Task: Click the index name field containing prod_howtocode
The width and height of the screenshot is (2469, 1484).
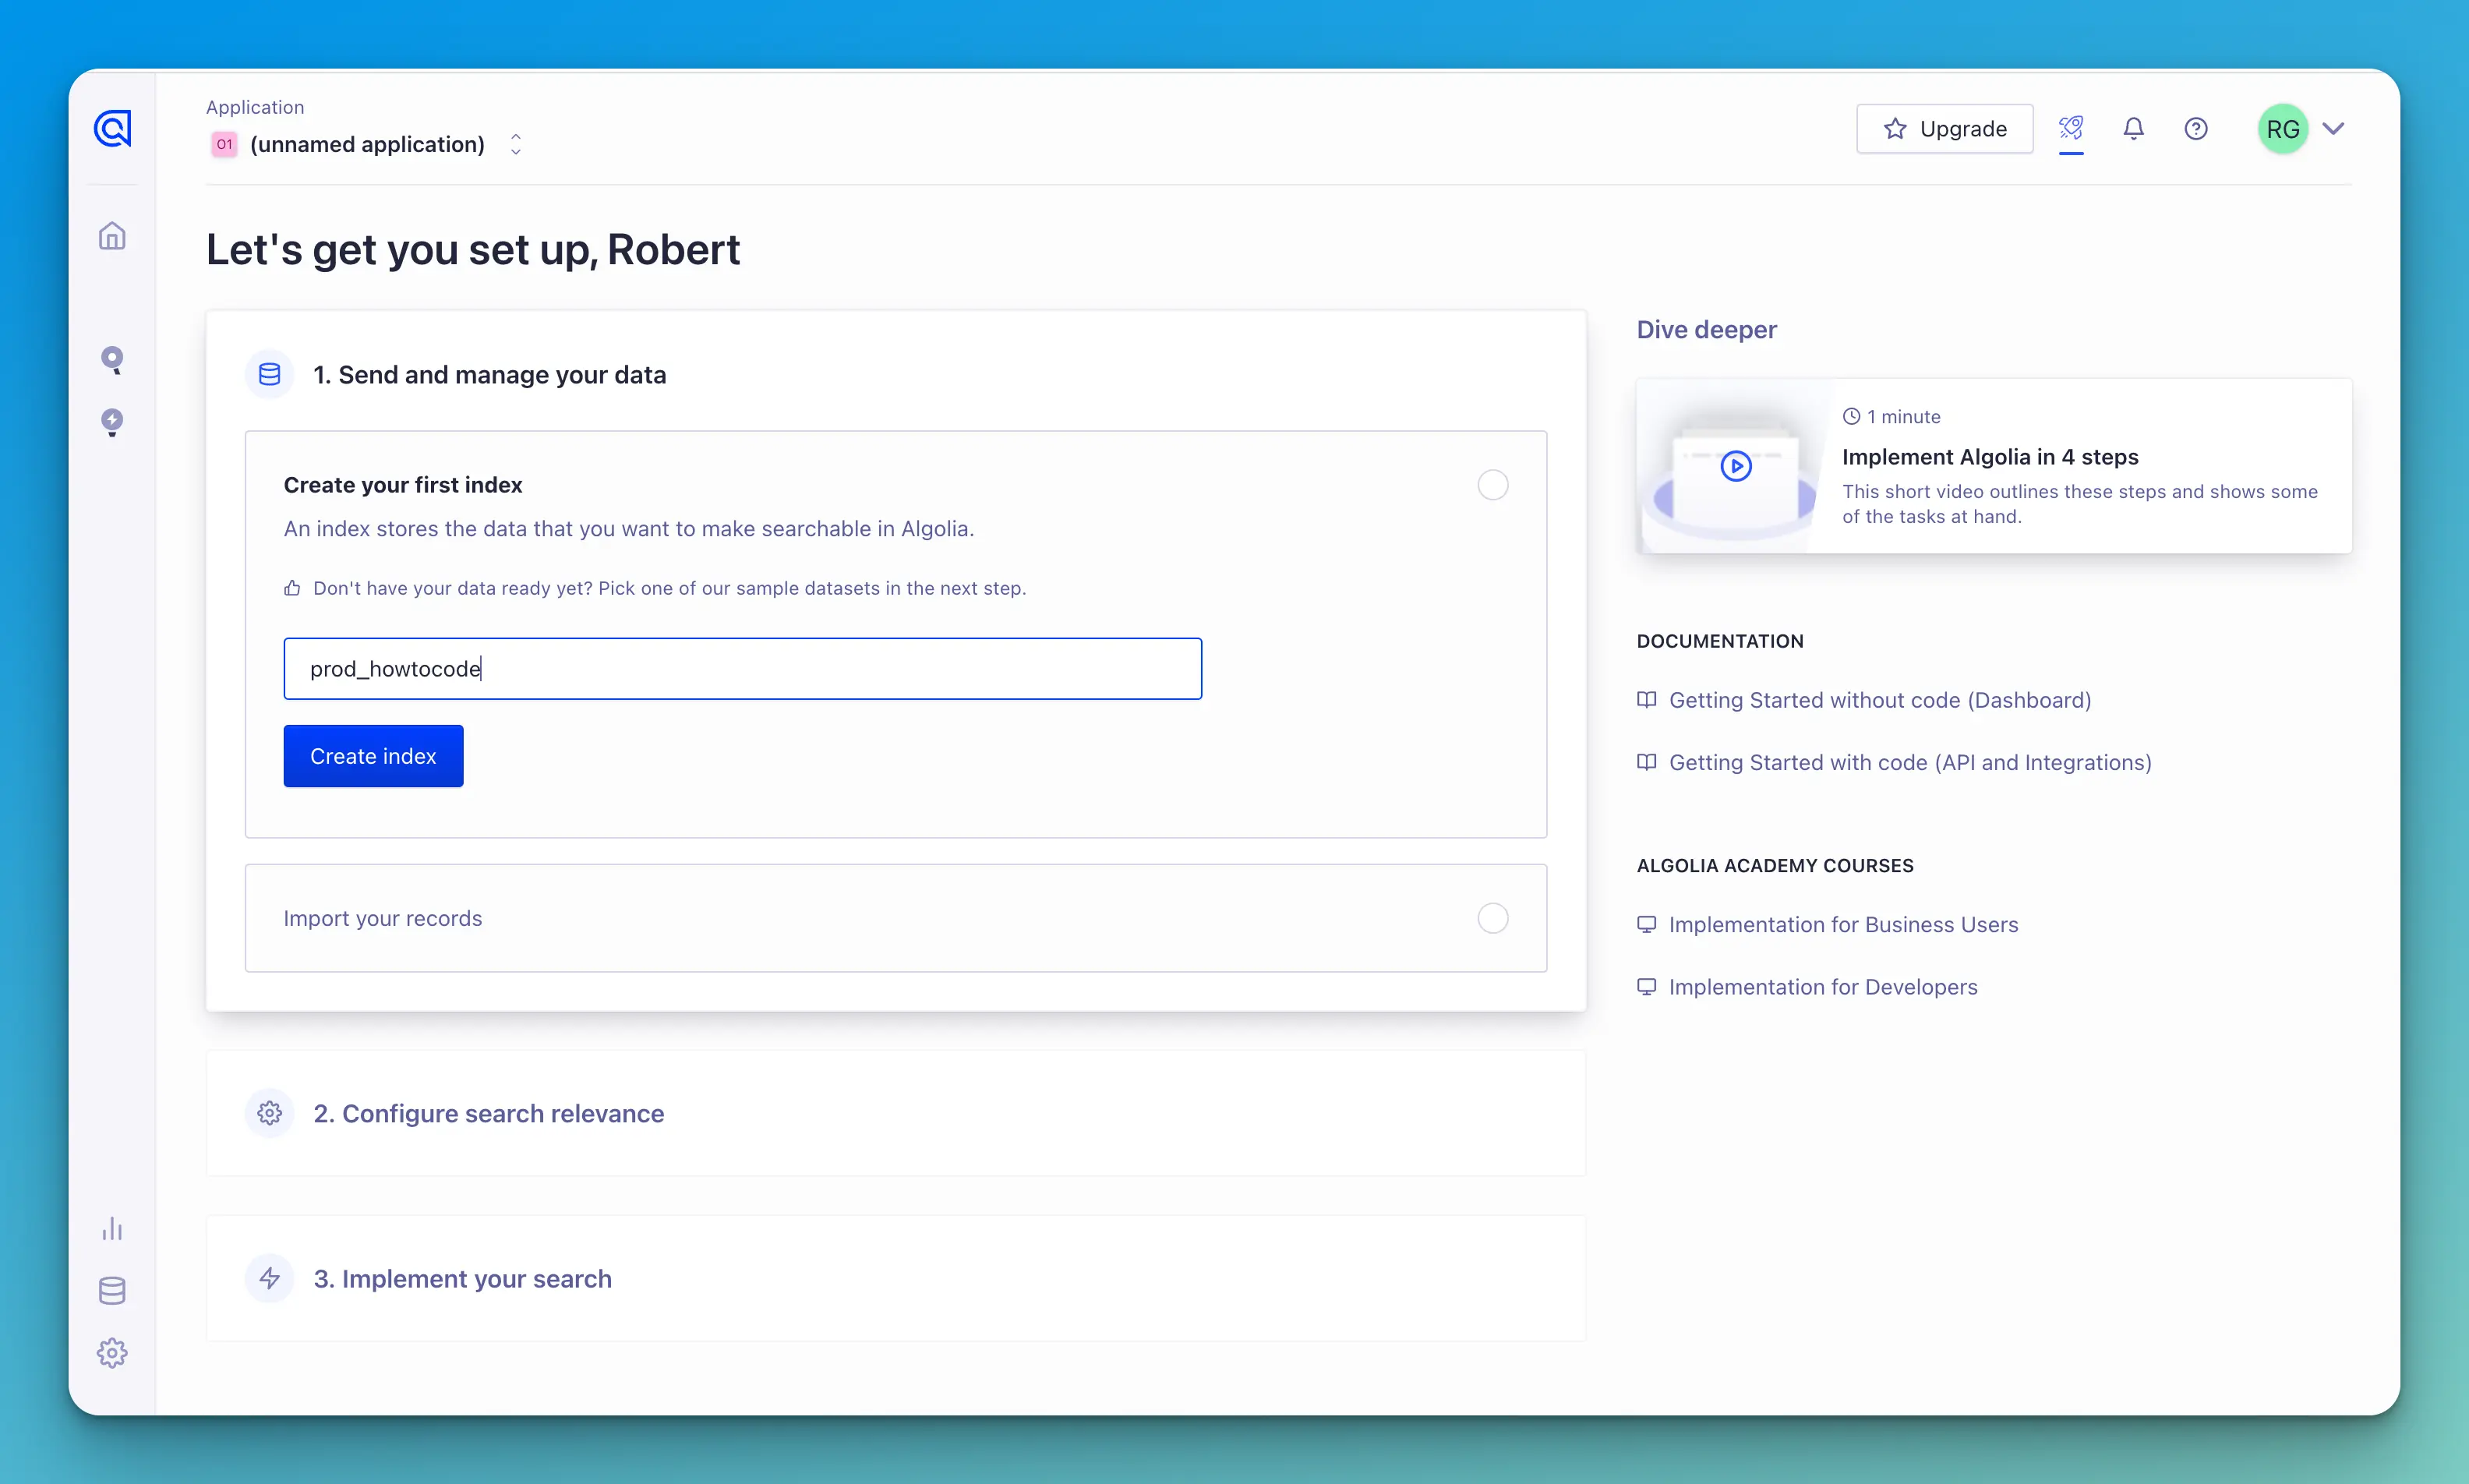Action: (x=743, y=669)
